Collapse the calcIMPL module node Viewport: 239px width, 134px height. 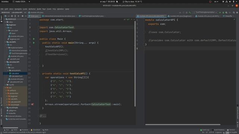click(5, 42)
